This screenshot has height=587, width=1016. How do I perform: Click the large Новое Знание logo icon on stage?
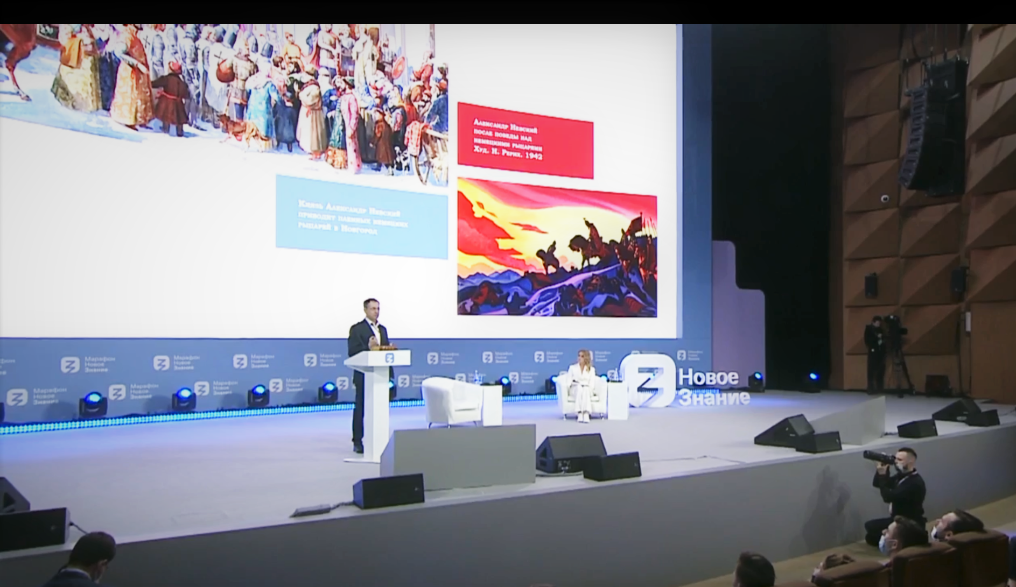click(647, 381)
